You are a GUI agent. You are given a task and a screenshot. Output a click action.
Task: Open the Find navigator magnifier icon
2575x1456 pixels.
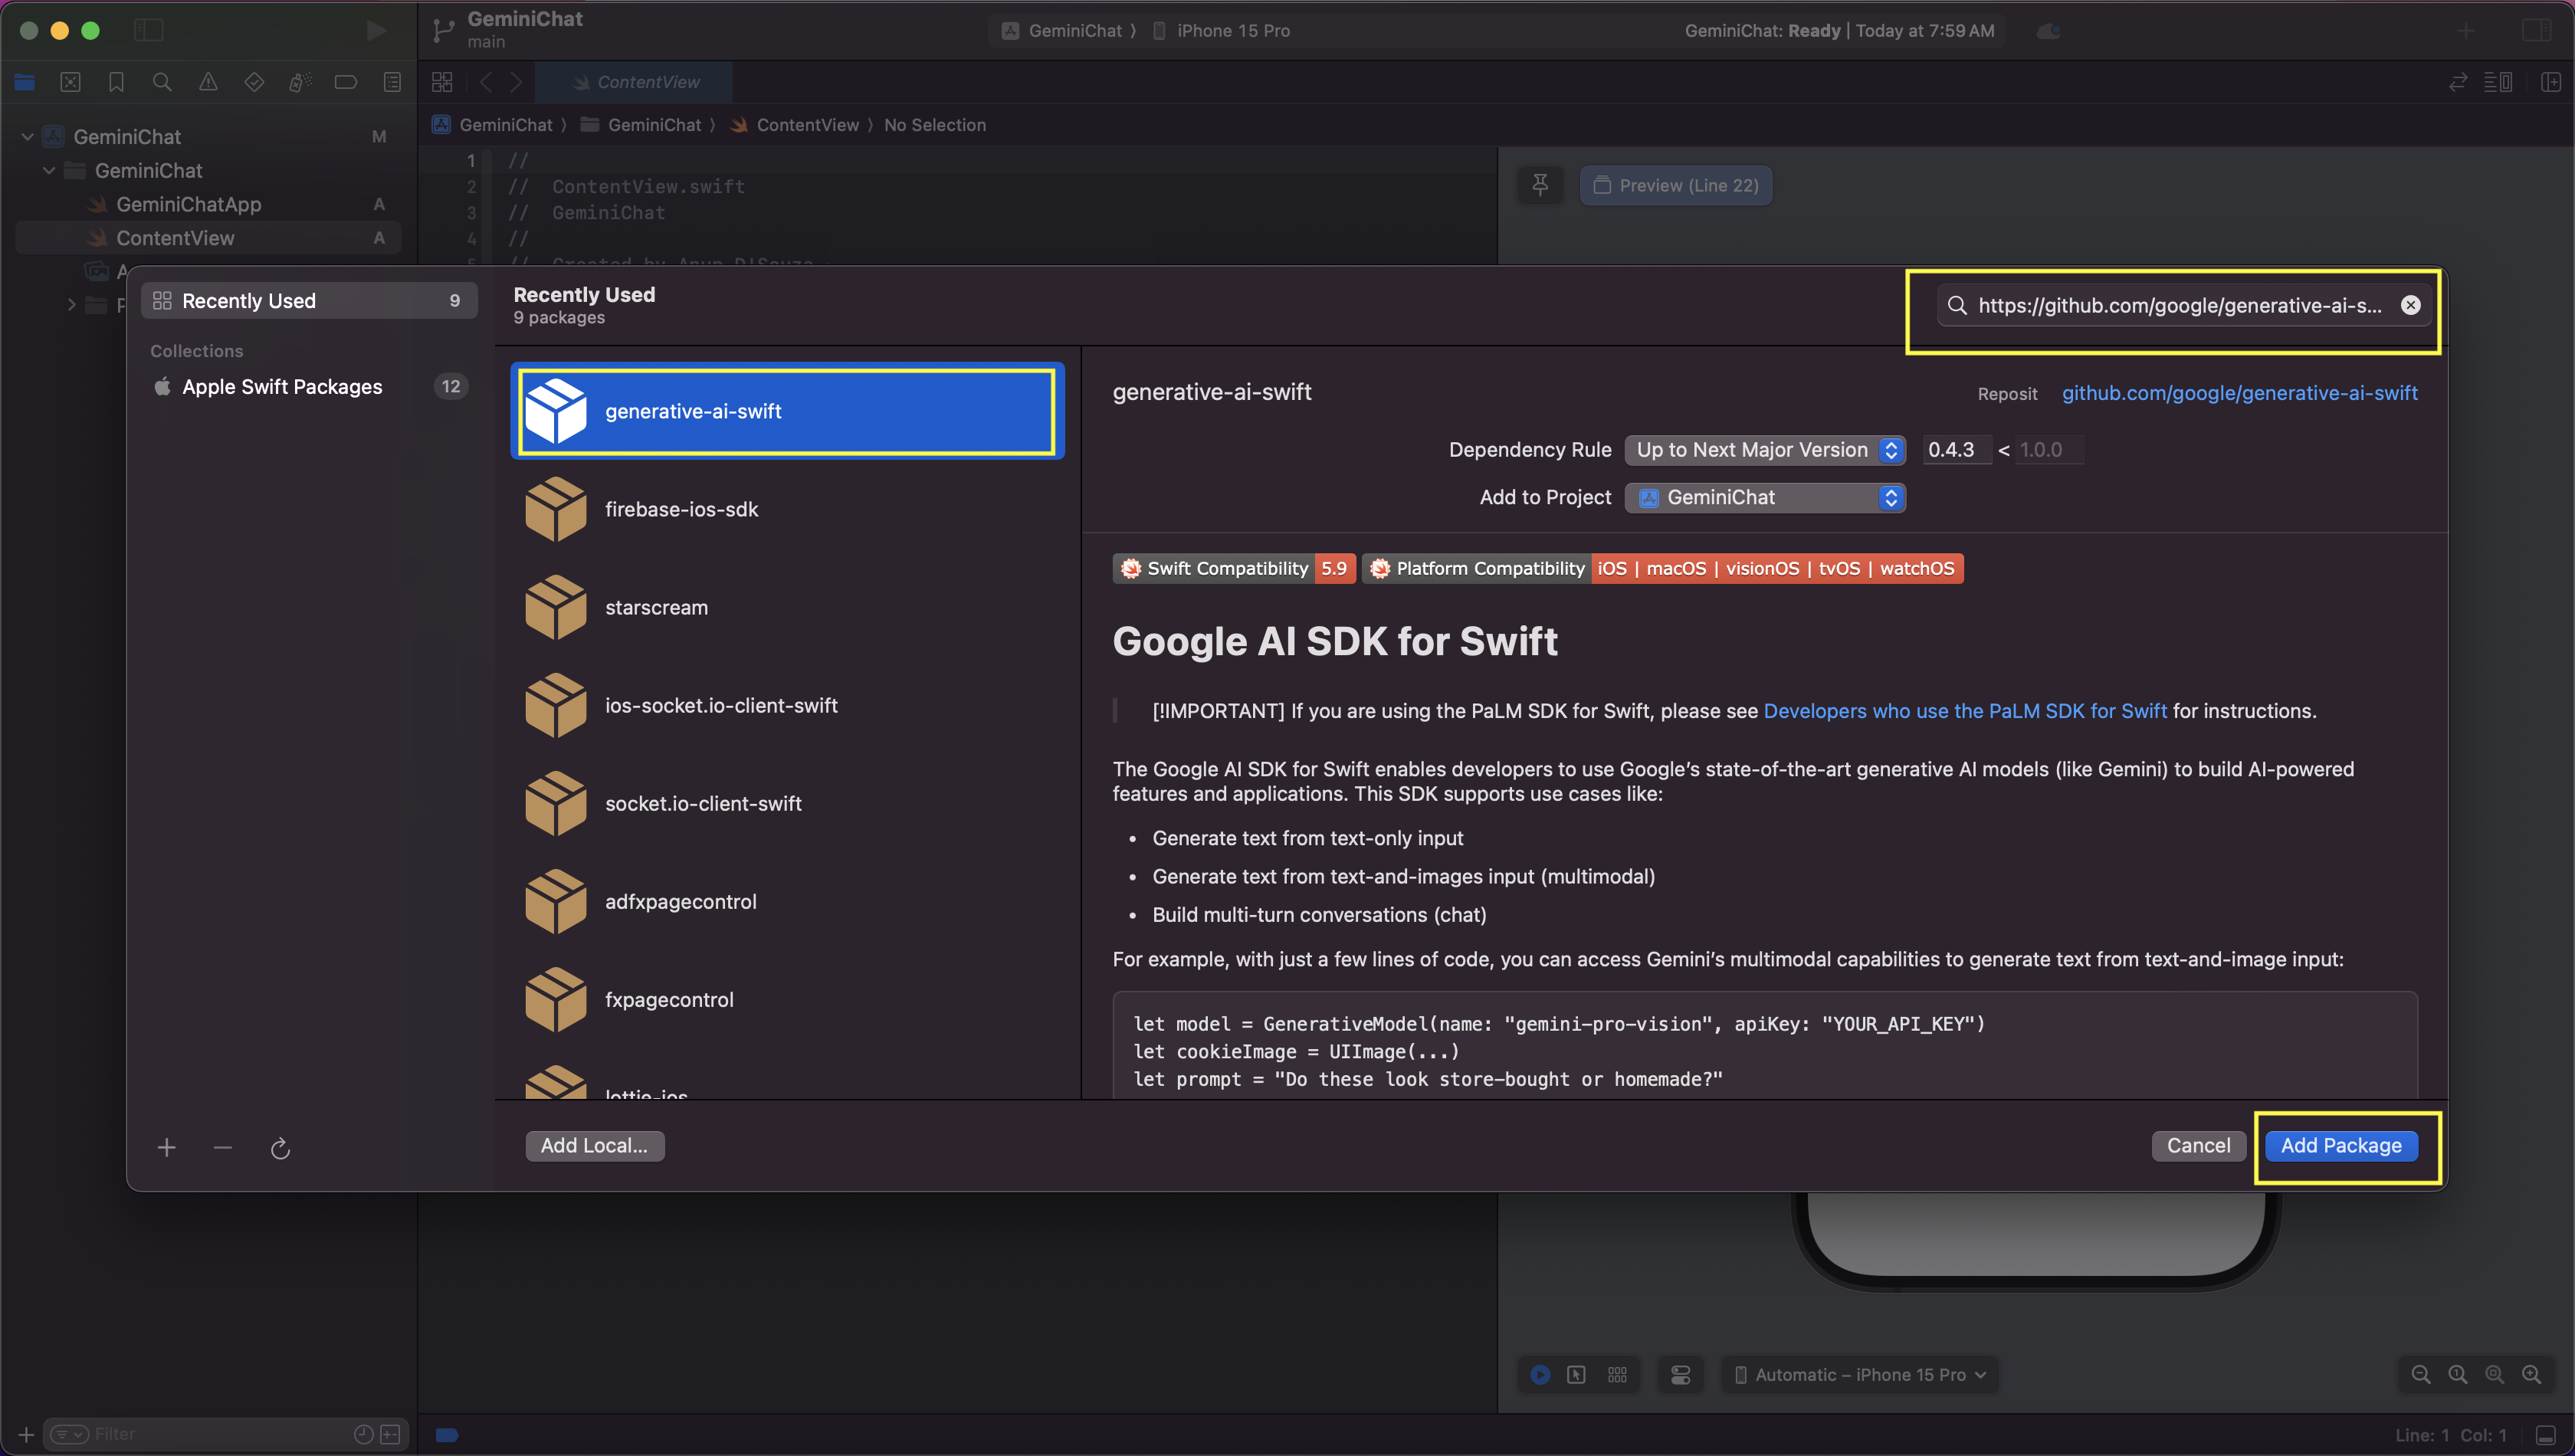162,82
